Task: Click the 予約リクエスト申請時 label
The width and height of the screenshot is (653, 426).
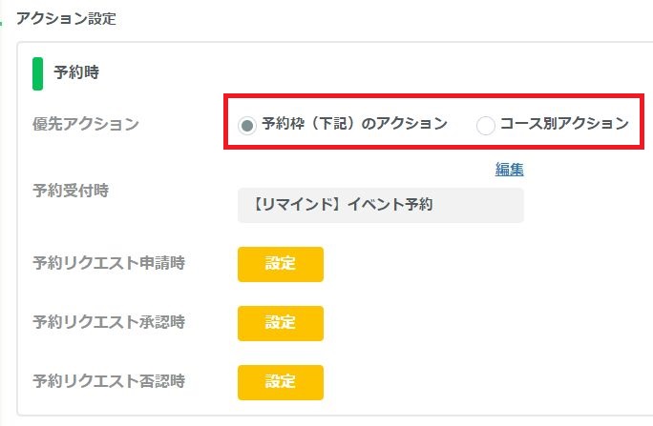Action: click(x=109, y=263)
